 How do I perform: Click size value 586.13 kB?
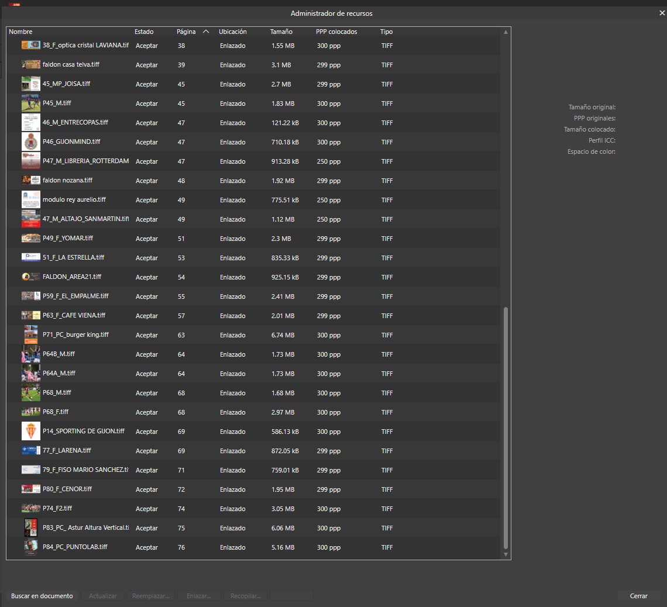(285, 432)
